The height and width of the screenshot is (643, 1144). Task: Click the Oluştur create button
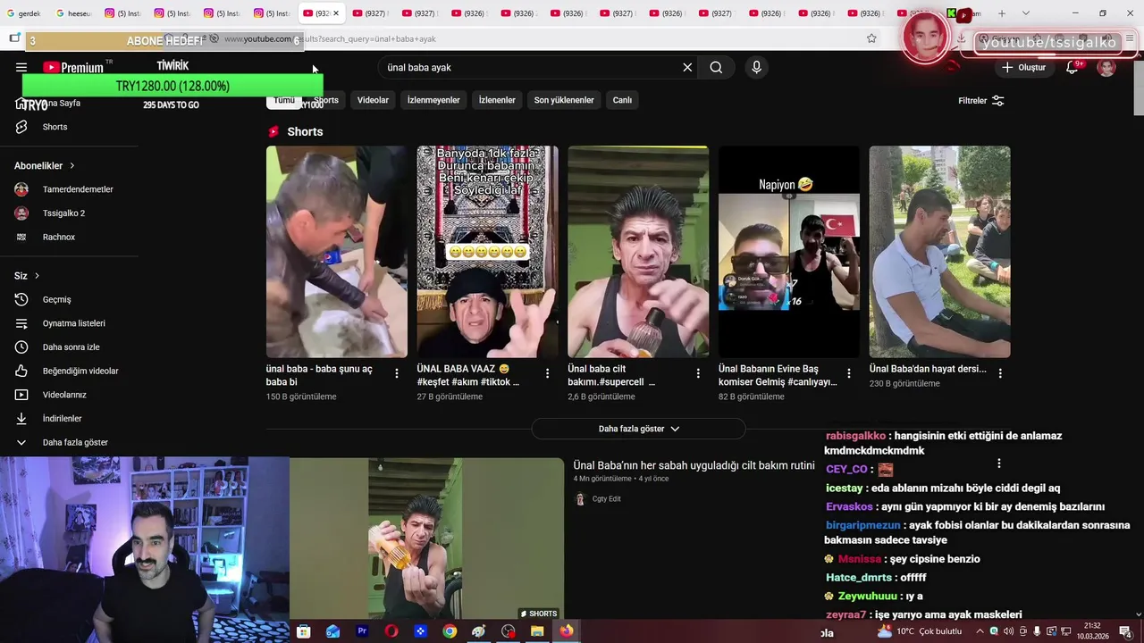click(1024, 67)
